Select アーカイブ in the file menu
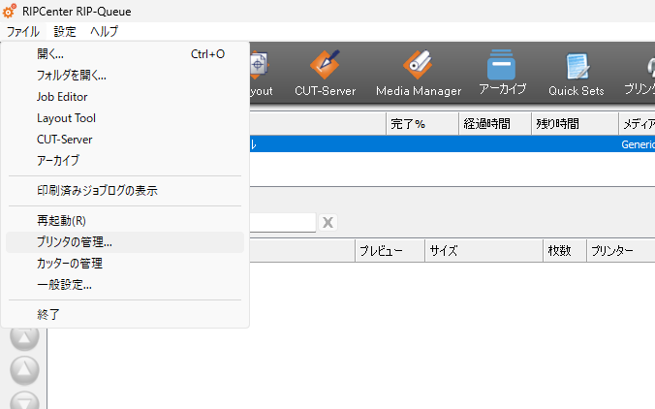Viewport: 655px width, 409px height. click(125, 161)
